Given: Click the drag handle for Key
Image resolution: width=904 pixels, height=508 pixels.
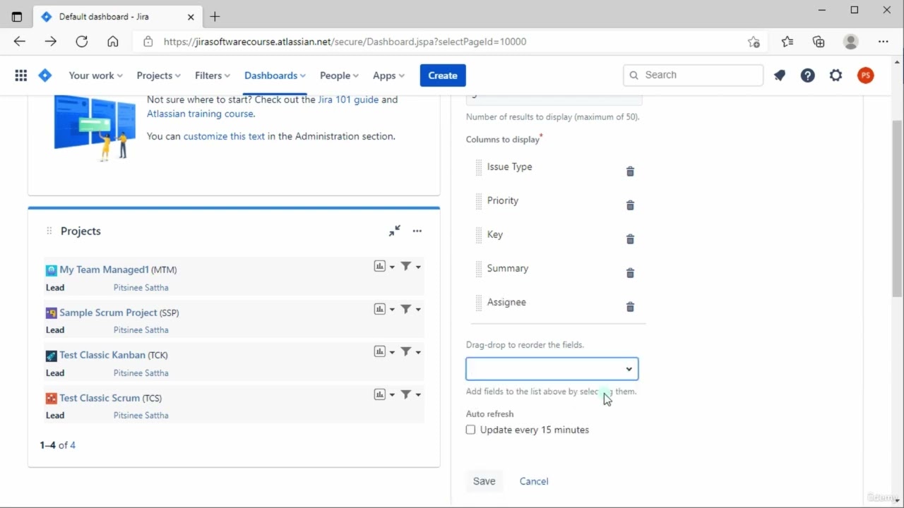Looking at the screenshot, I should 479,235.
